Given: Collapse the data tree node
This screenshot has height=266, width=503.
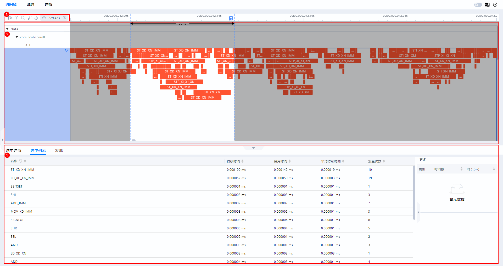Looking at the screenshot, I should pos(7,29).
